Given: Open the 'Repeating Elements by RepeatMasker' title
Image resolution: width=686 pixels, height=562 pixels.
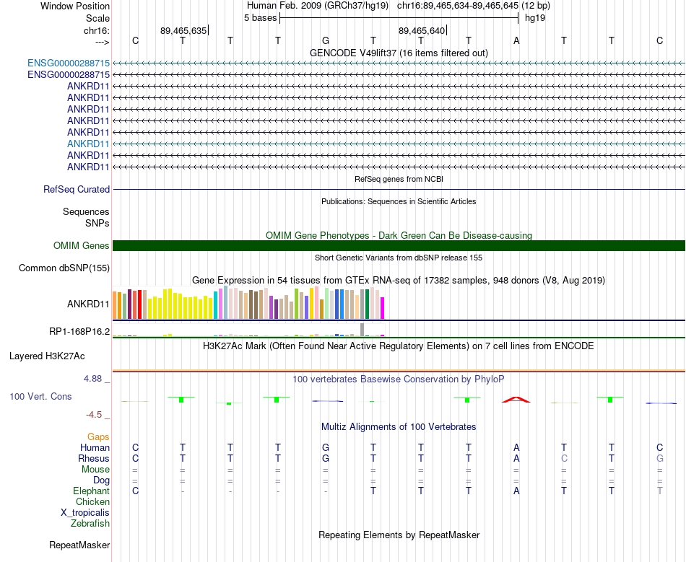Looking at the screenshot, I should tap(399, 535).
